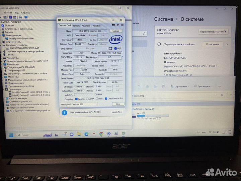Toggle the PhysX checkbox
241x181 pixels.
coord(97,99)
